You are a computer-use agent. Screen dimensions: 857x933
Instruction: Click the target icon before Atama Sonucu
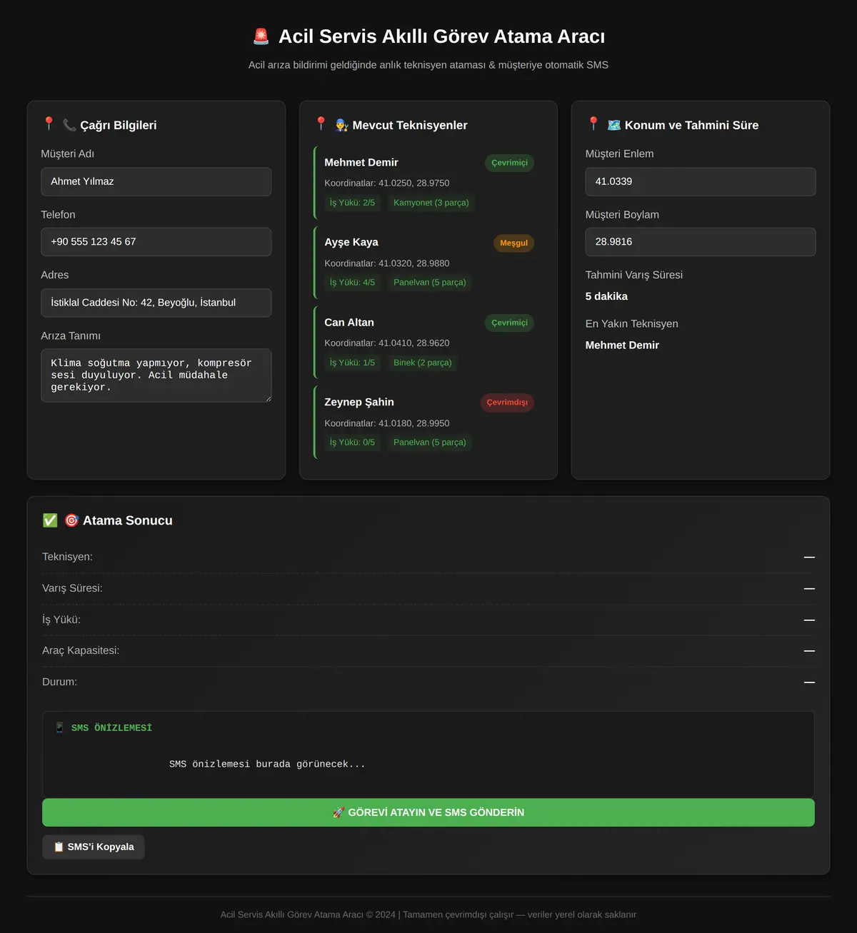coord(71,520)
